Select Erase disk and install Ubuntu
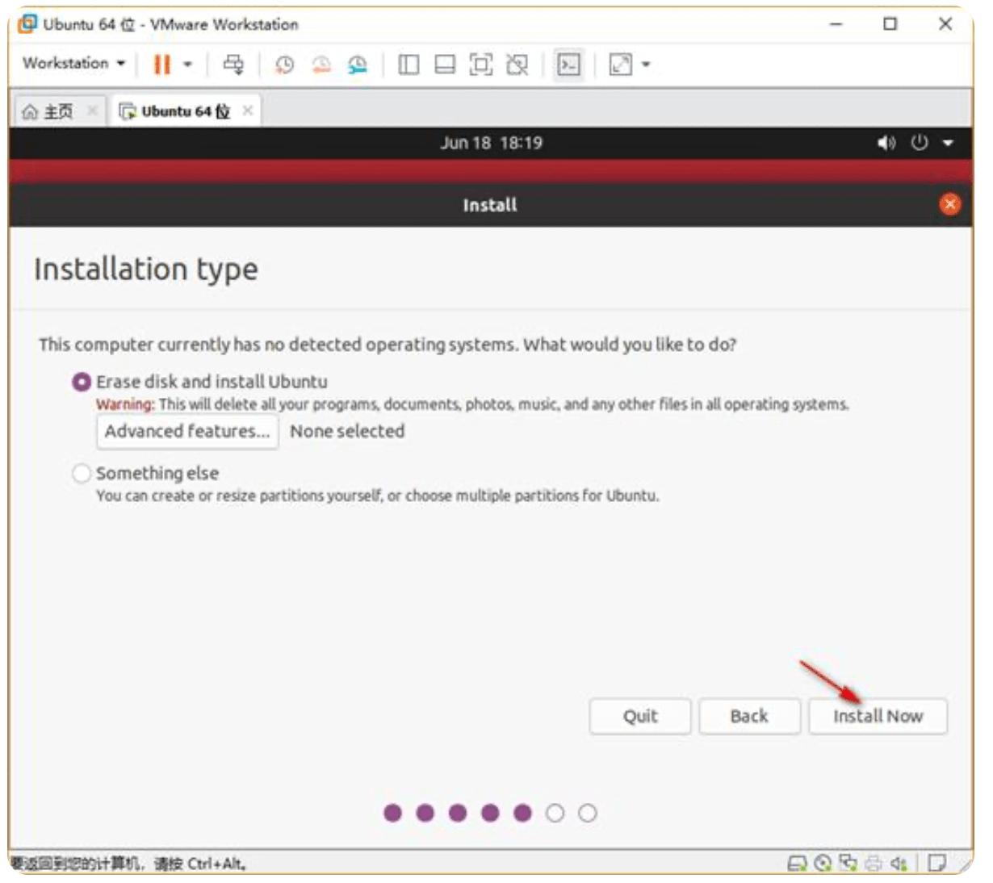Image resolution: width=993 pixels, height=883 pixels. [81, 382]
